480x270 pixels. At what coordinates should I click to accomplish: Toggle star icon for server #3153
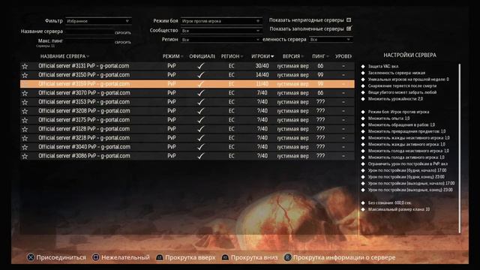[25, 102]
